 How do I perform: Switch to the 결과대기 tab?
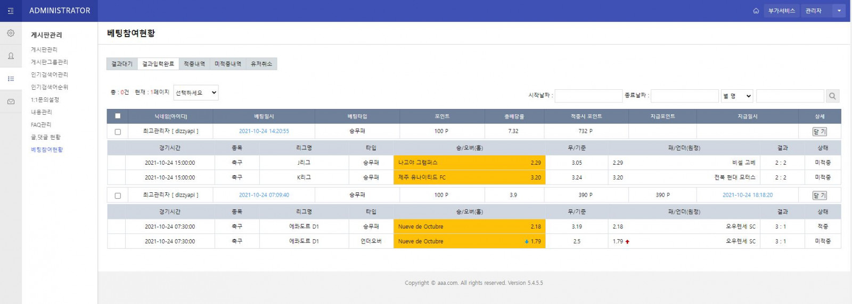point(122,64)
